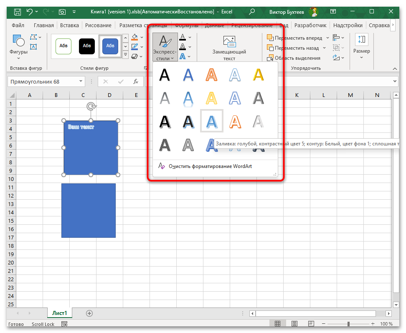Open the Разработчик tab
Viewport: 406px width, 333px height.
tap(310, 25)
